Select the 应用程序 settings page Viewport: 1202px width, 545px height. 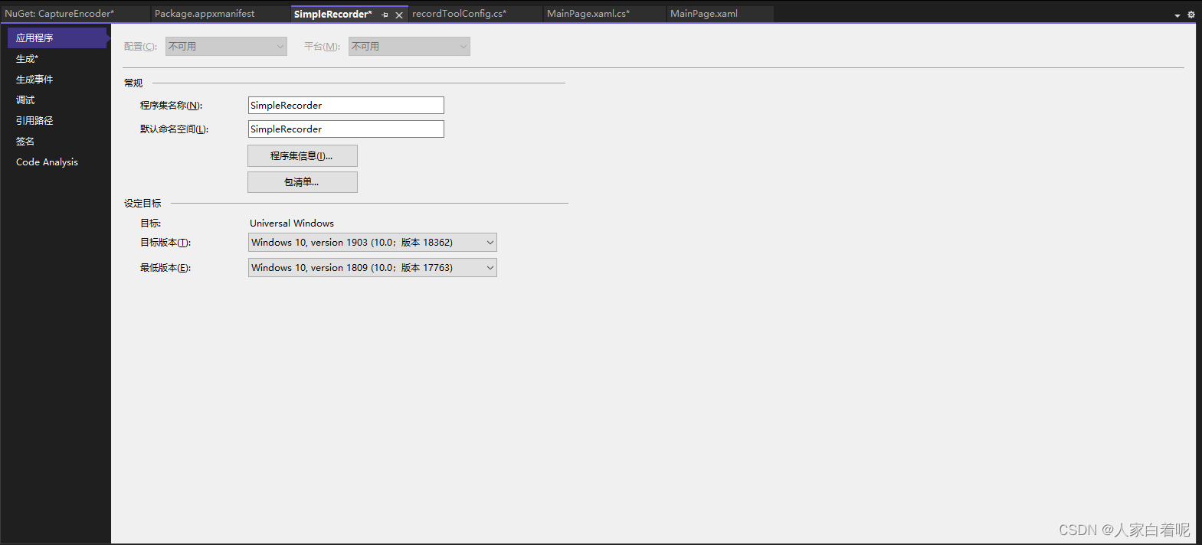tap(57, 38)
